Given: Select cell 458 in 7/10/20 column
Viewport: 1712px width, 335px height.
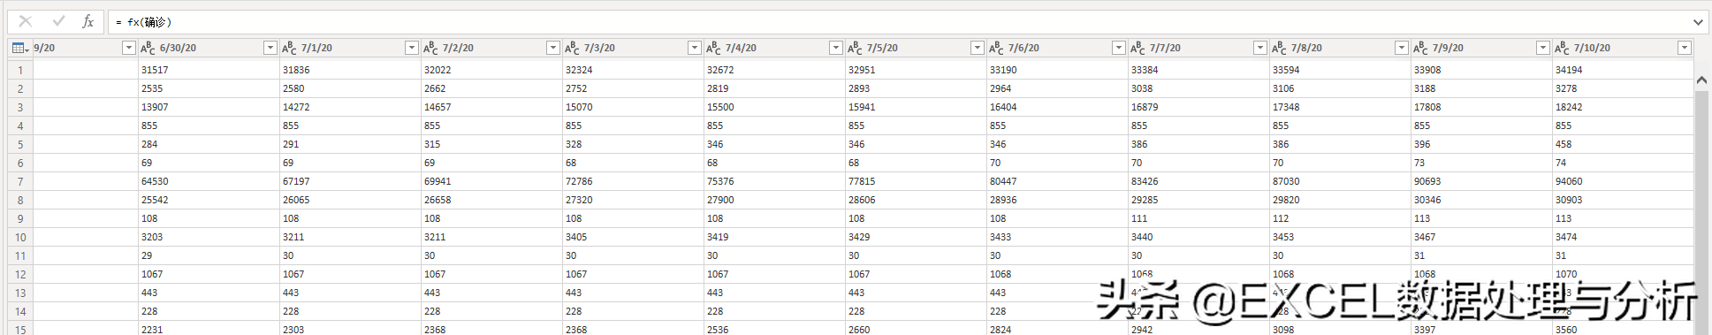Looking at the screenshot, I should [x=1623, y=144].
